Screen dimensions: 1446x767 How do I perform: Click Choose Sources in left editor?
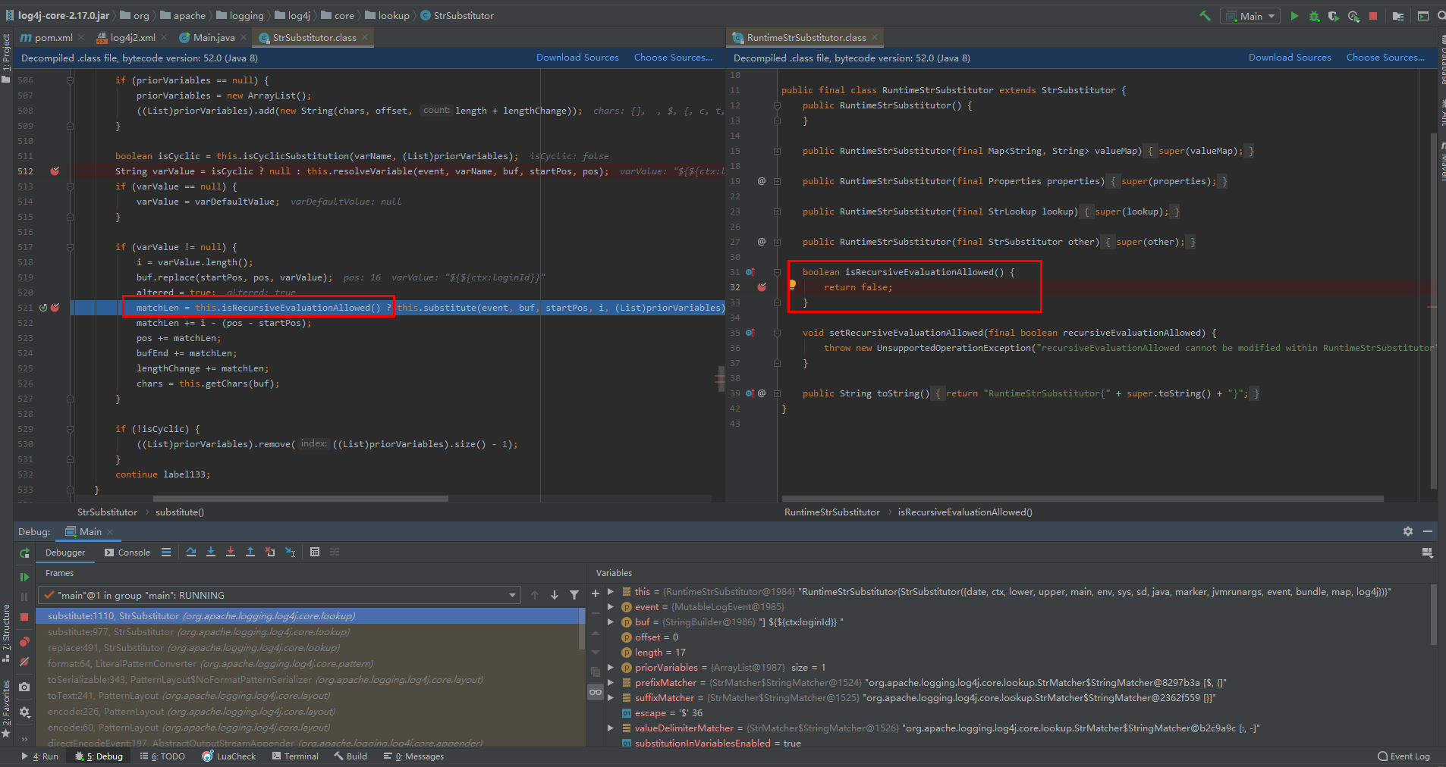pos(673,58)
